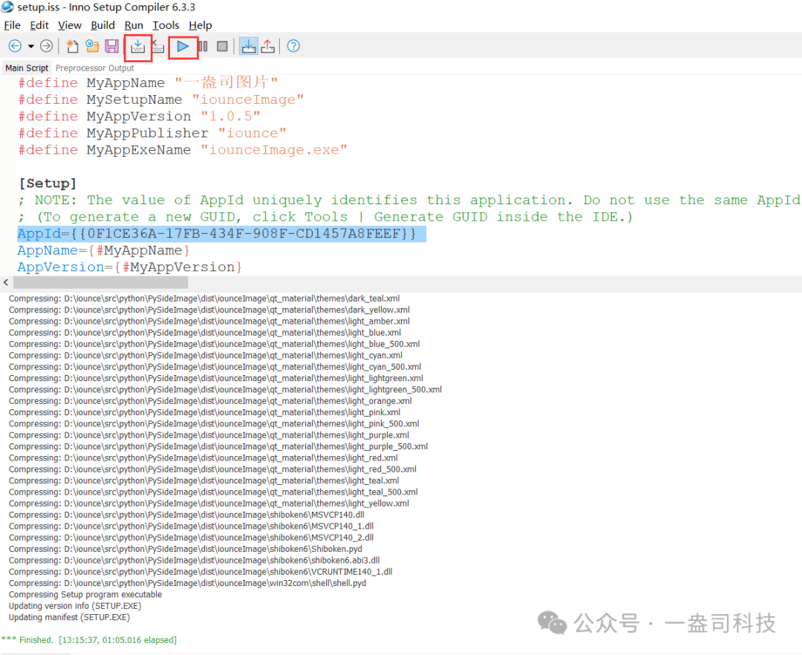
Task: Click the Open file folder icon
Action: pos(92,47)
